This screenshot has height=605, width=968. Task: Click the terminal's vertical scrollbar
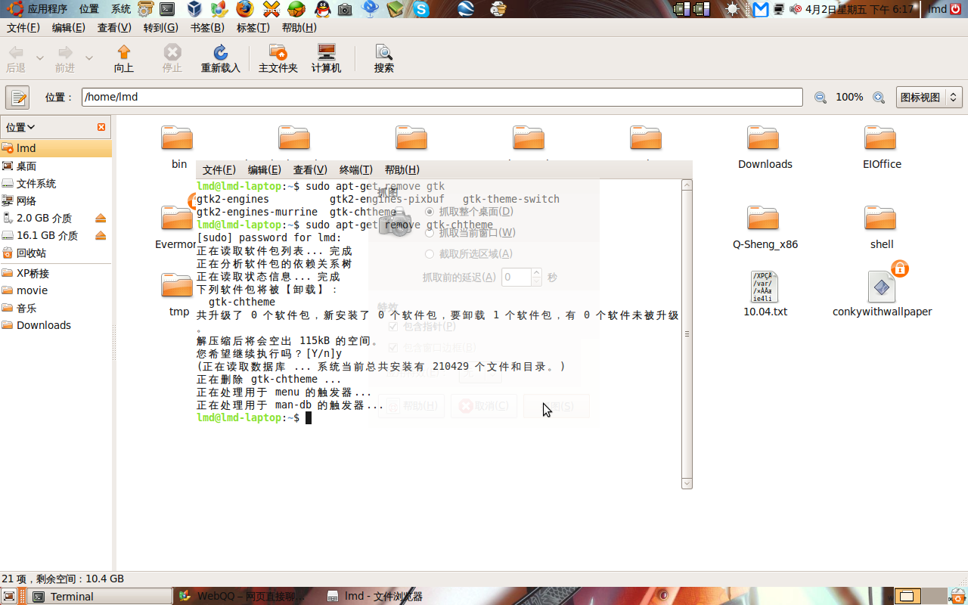pos(687,334)
